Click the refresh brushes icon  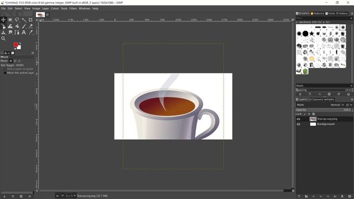point(339,94)
